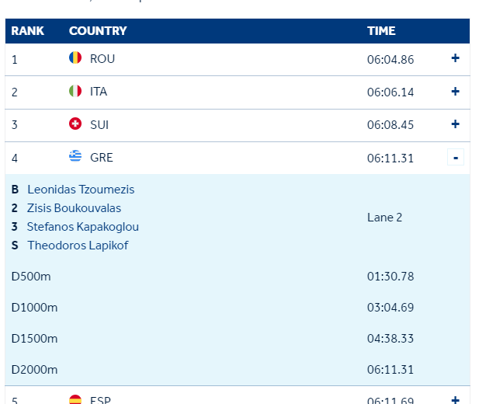Screen dimensions: 479x404
Task: Open Leonidas Tzoumezis athlete profile
Action: pos(81,190)
